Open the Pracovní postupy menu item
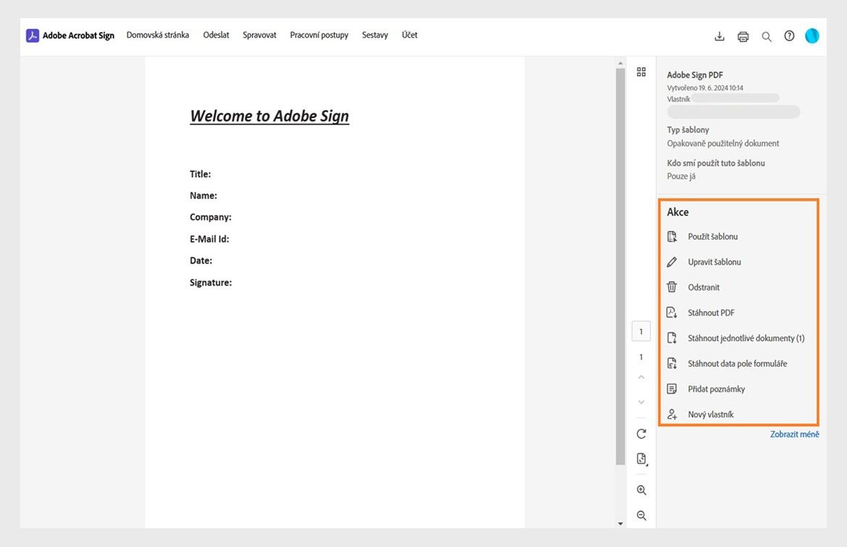The height and width of the screenshot is (547, 847). coord(320,35)
